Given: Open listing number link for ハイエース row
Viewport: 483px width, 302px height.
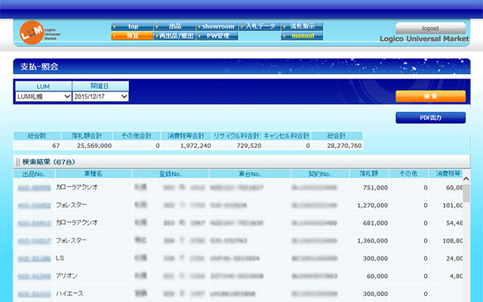Looking at the screenshot, I should pyautogui.click(x=34, y=294).
